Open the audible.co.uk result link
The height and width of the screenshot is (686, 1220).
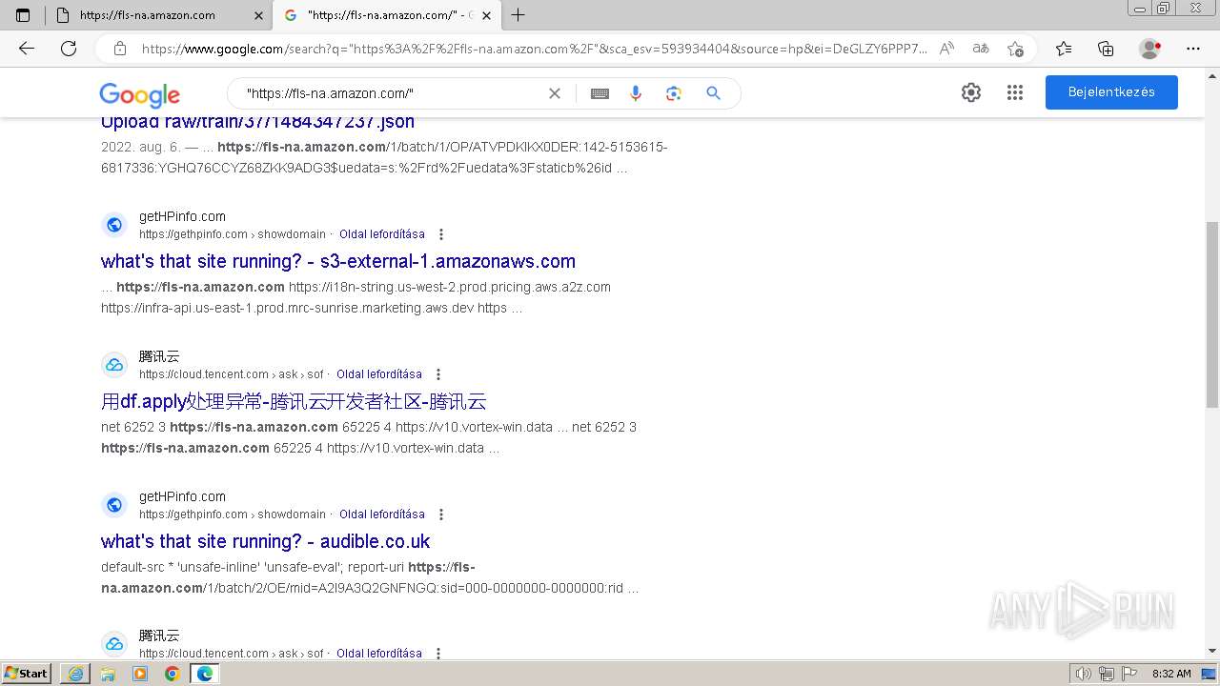click(x=266, y=541)
